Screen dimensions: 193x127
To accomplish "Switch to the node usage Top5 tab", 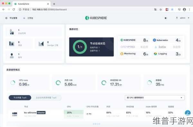I will click(20, 98).
